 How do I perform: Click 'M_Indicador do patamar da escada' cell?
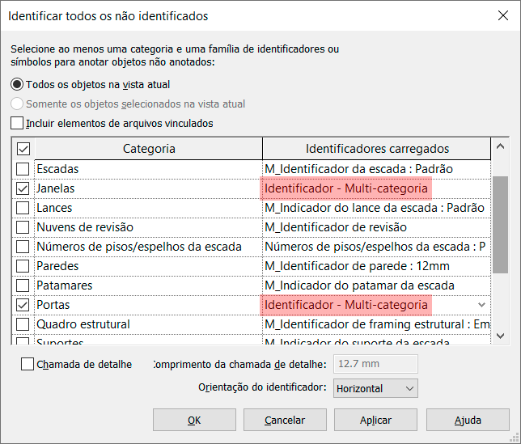click(x=376, y=285)
